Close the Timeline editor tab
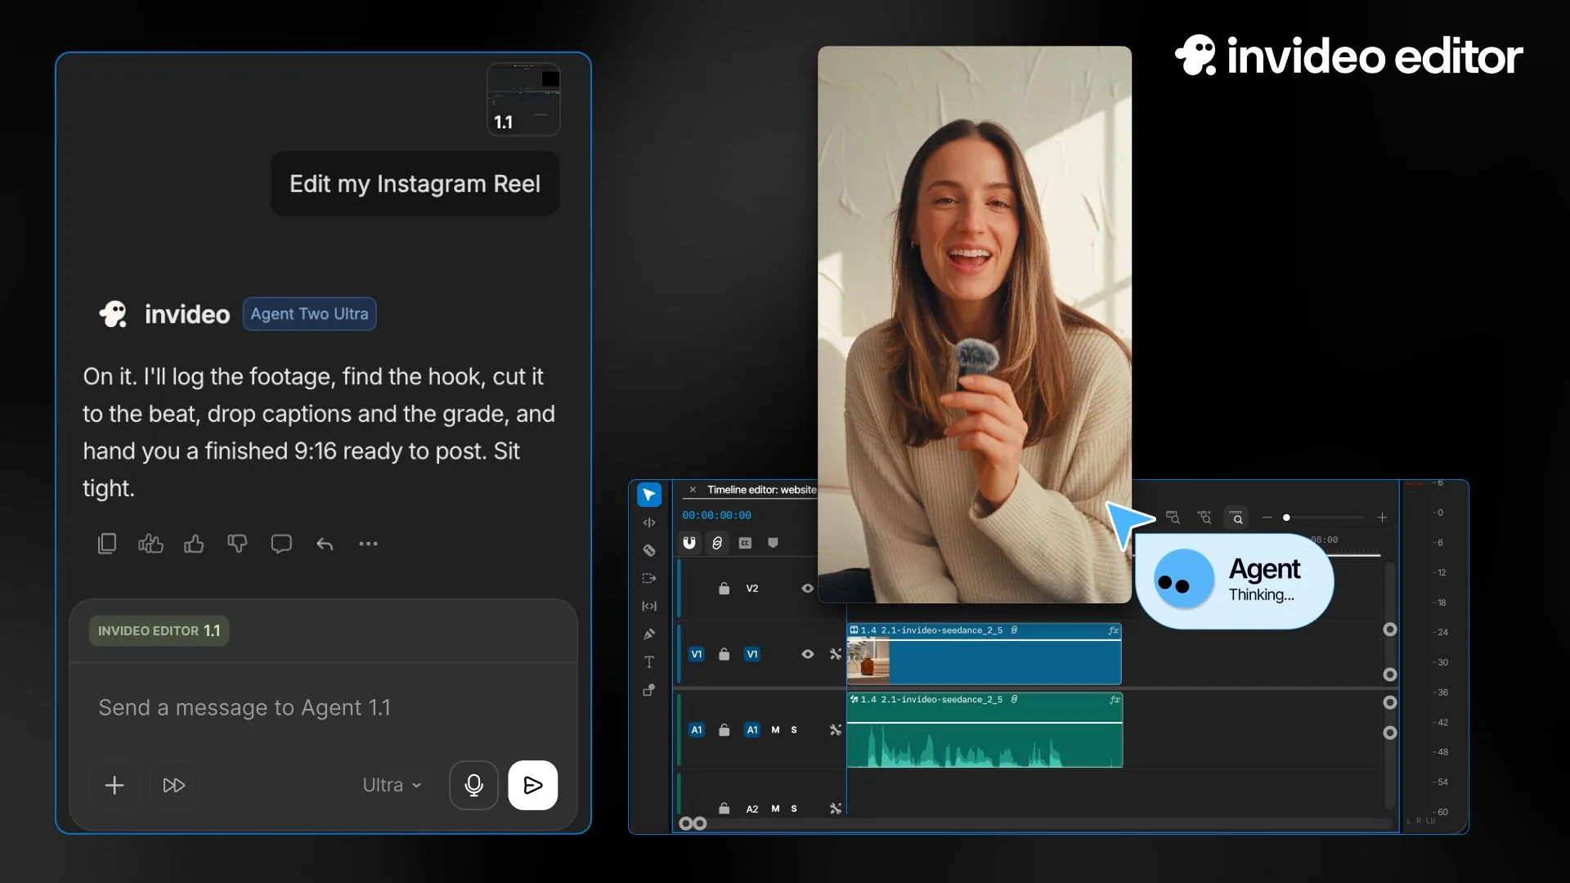 (693, 490)
